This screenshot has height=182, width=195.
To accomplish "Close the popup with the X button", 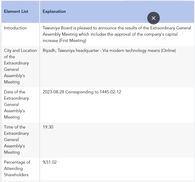I will tap(154, 18).
